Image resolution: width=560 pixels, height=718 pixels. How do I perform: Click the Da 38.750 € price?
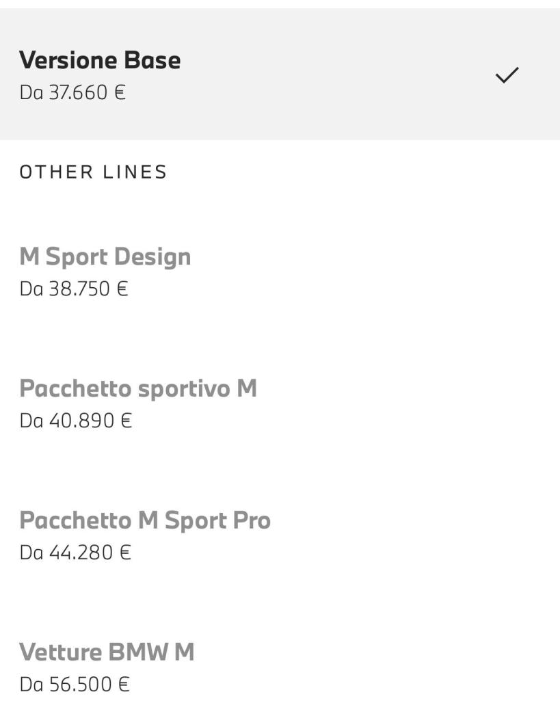coord(74,289)
